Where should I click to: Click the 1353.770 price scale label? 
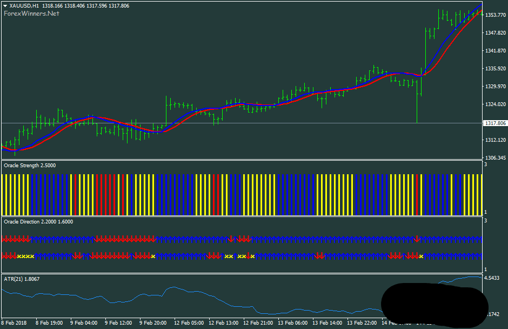coord(495,15)
